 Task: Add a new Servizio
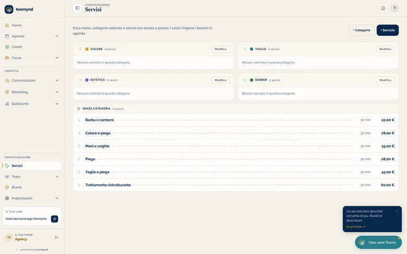coord(388,30)
